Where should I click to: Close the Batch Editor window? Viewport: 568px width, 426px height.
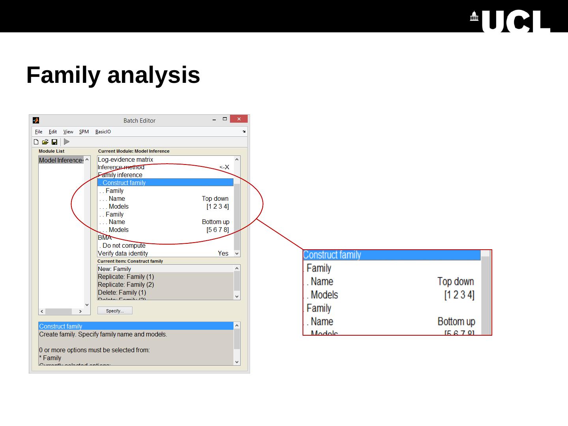(239, 119)
